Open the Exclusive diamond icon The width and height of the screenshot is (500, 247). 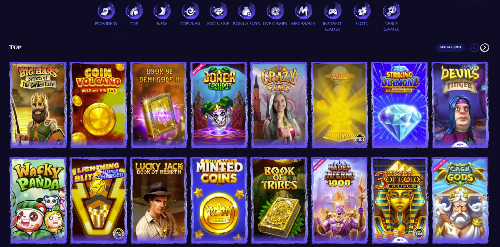pyautogui.click(x=218, y=11)
